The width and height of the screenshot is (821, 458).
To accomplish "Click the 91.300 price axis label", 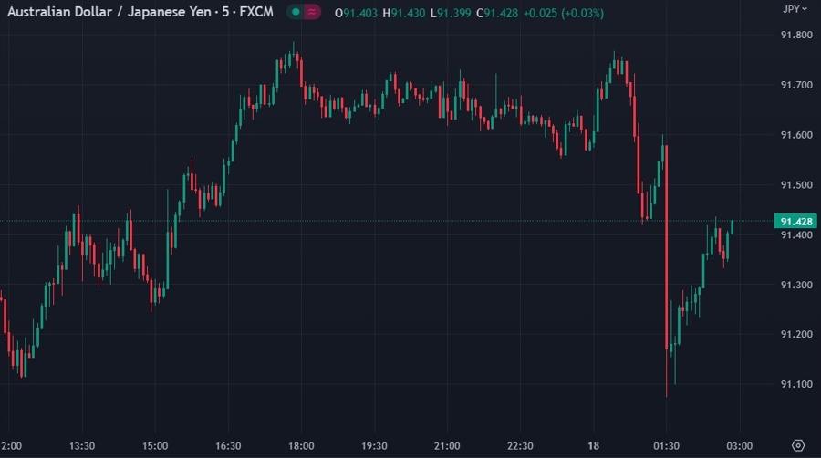I will (796, 285).
